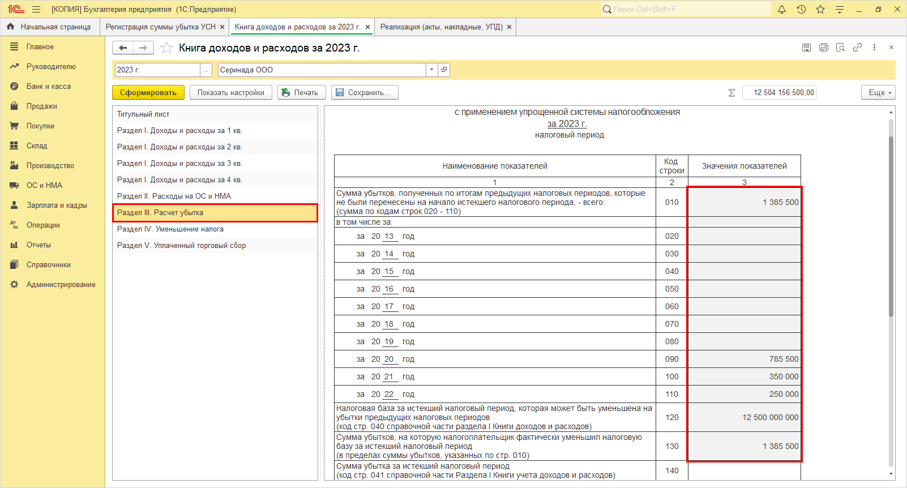Click the sum sigma icon
This screenshot has height=488, width=907.
(731, 93)
